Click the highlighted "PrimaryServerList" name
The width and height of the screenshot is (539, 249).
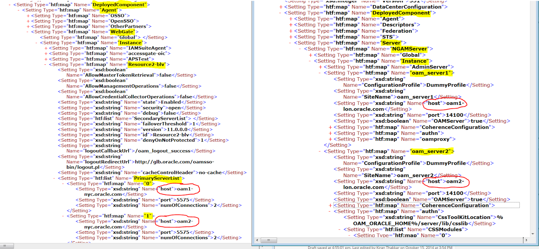click(157, 178)
